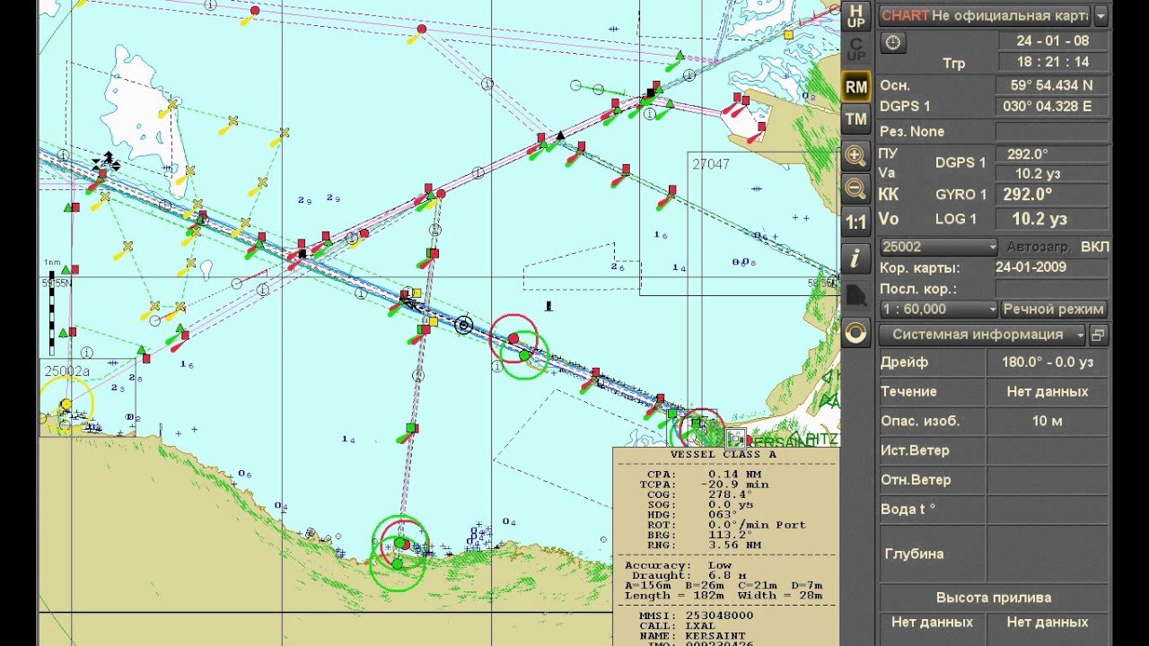This screenshot has width=1149, height=646.
Task: Click the Отн.Ветер row label
Action: (916, 479)
